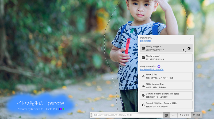The image size is (214, 119).
Task: Select the Firefly Image 1 model
Action: pyautogui.click(x=166, y=58)
